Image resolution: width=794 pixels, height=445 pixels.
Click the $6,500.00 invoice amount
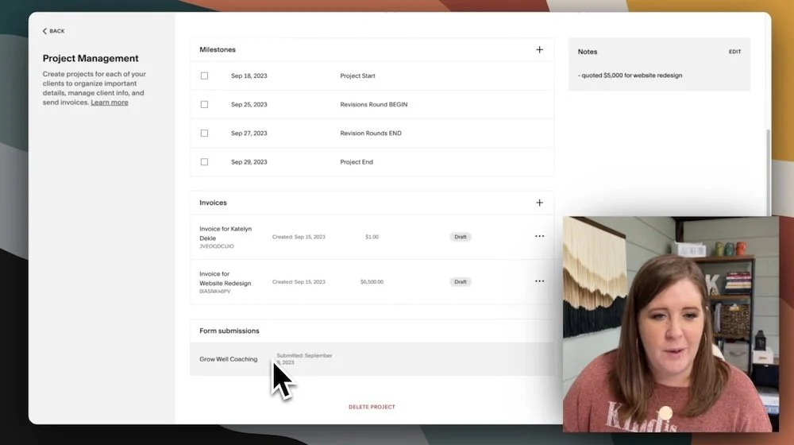click(x=372, y=282)
